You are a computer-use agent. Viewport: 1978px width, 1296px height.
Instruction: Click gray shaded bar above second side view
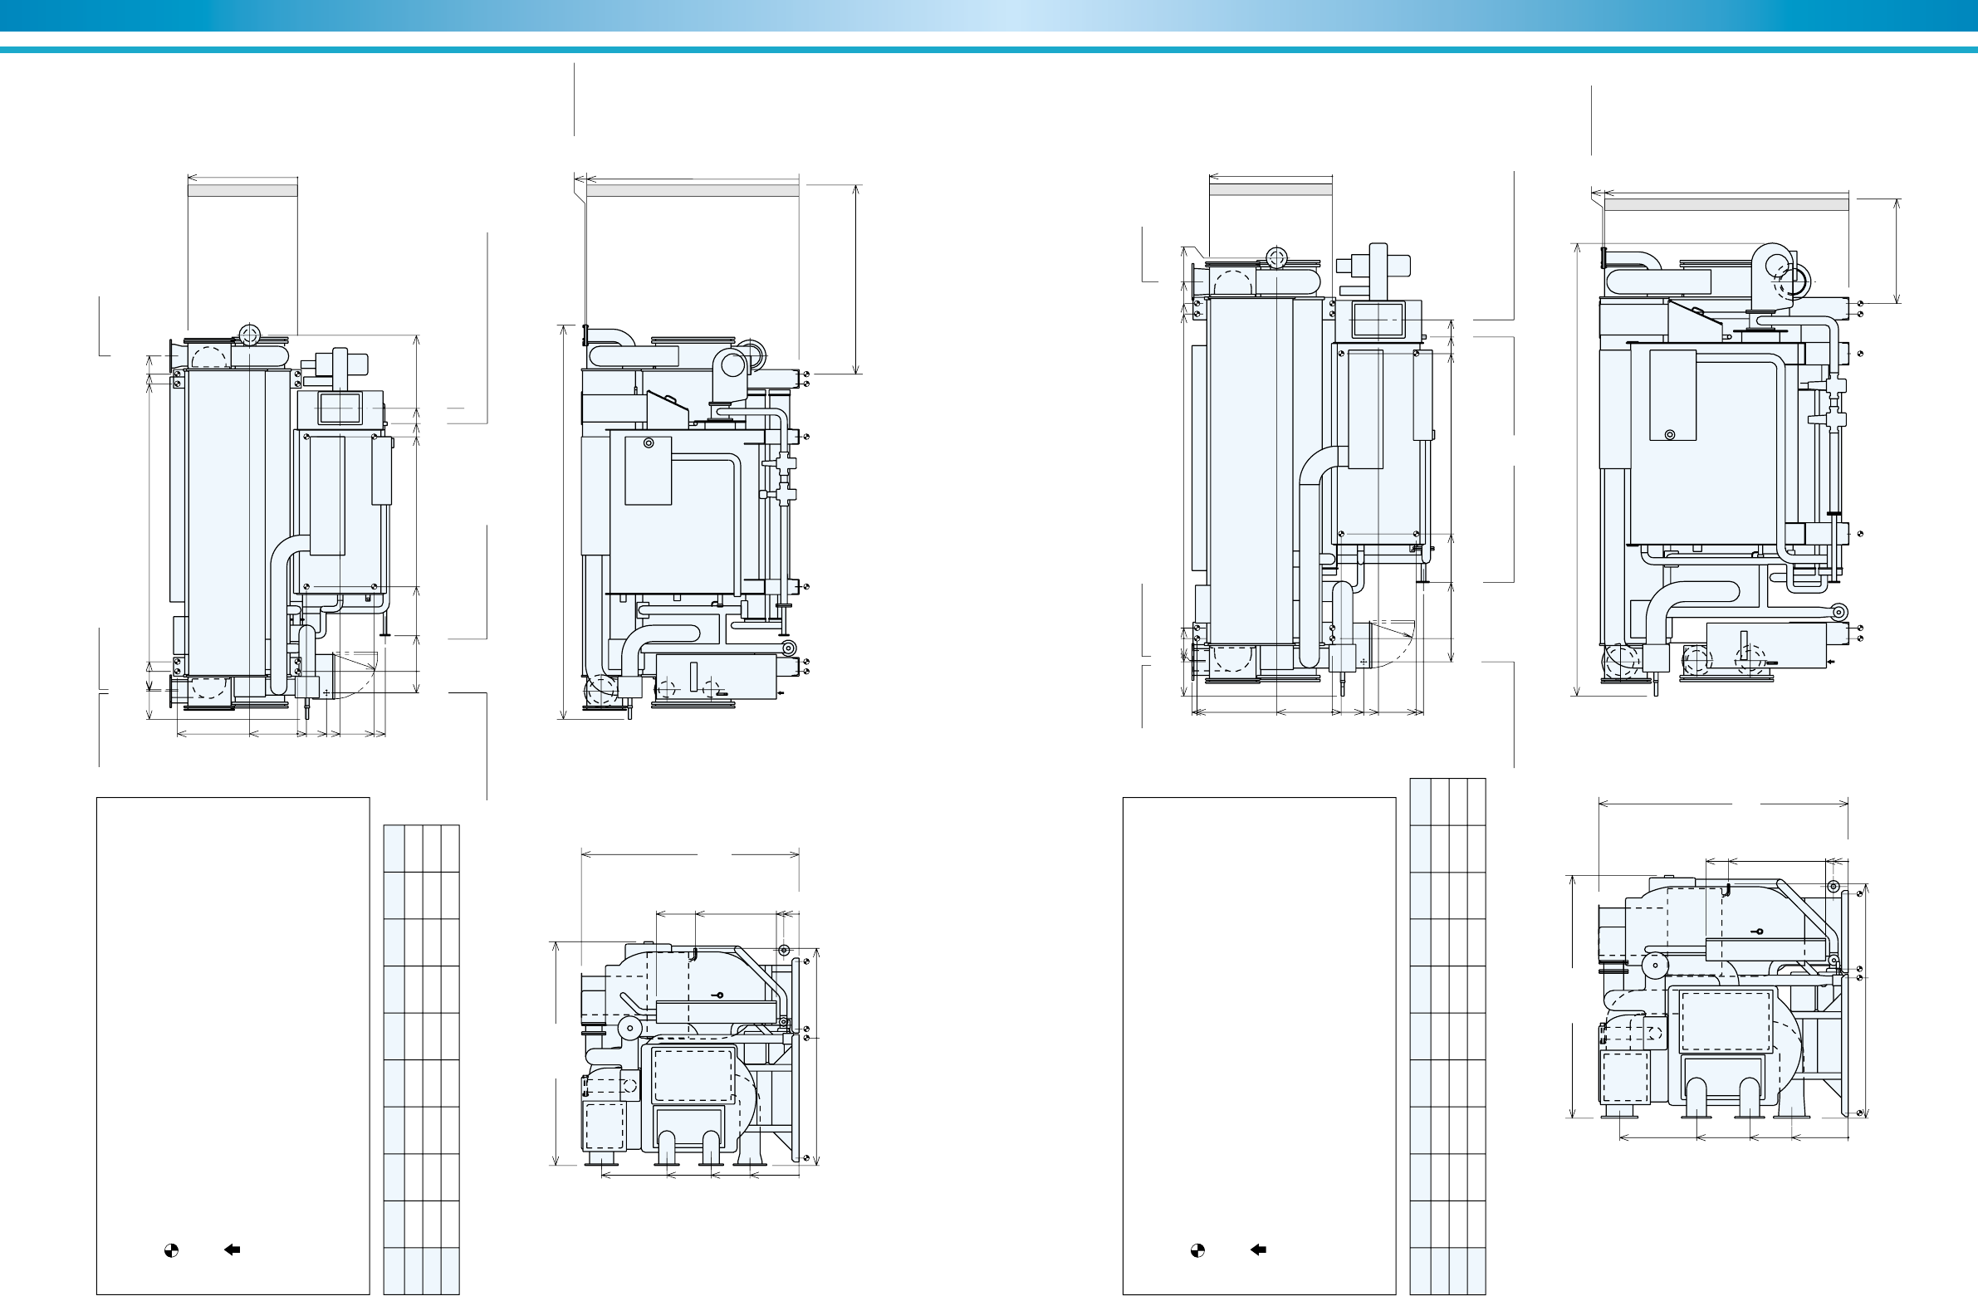pyautogui.click(x=693, y=191)
